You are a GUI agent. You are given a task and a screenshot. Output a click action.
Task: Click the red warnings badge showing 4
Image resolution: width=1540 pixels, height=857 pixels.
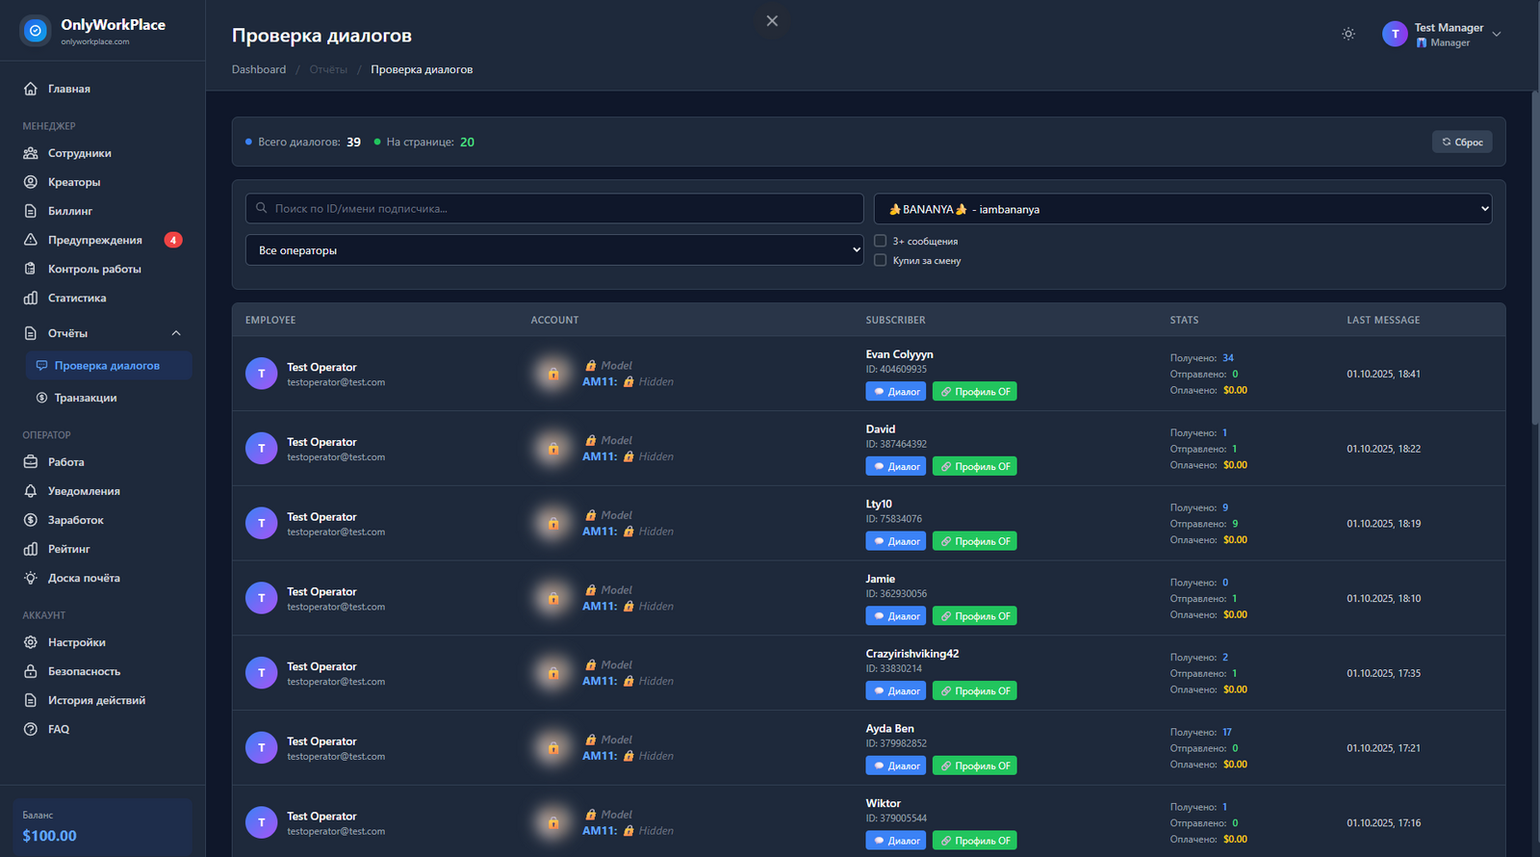click(x=173, y=240)
